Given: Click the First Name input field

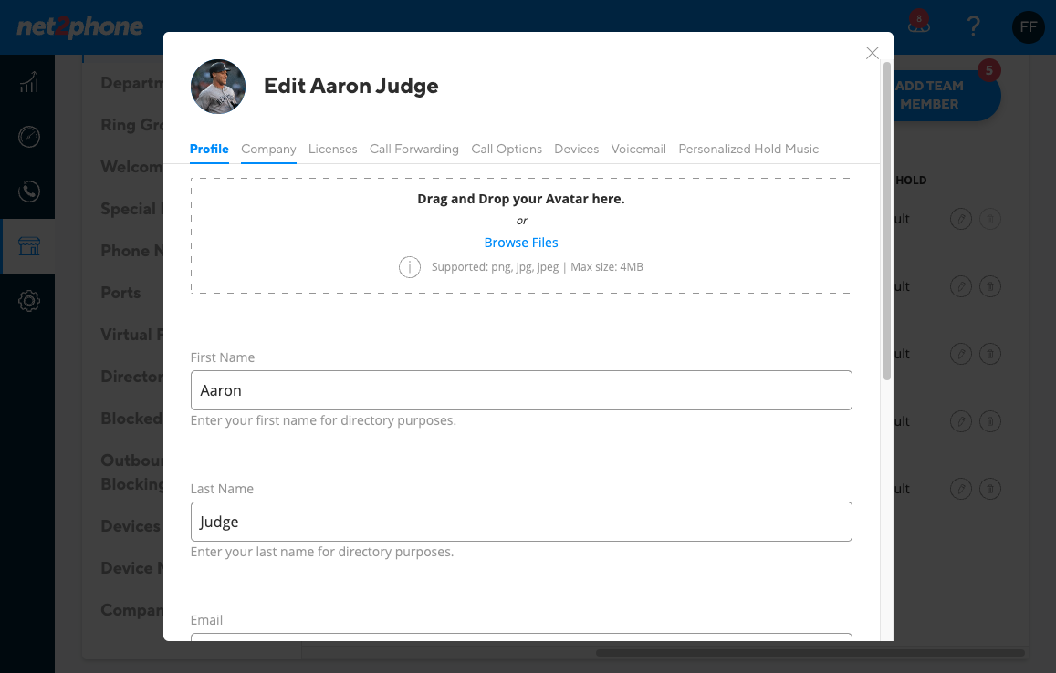Looking at the screenshot, I should 521,390.
